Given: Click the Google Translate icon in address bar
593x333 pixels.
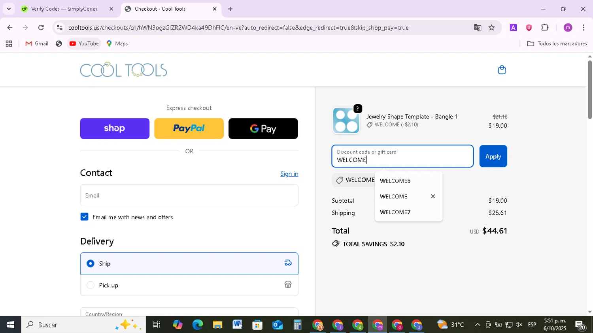Looking at the screenshot, I should pos(478,28).
